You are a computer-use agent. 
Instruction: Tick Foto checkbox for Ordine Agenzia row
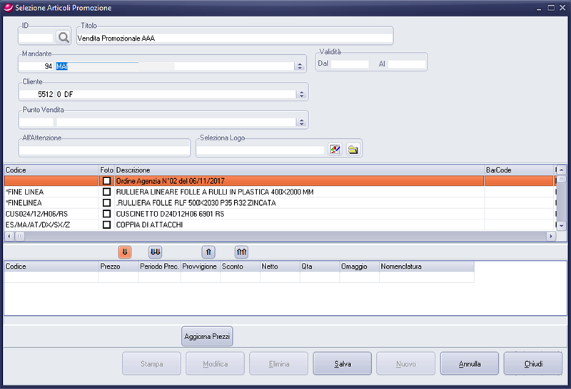106,182
